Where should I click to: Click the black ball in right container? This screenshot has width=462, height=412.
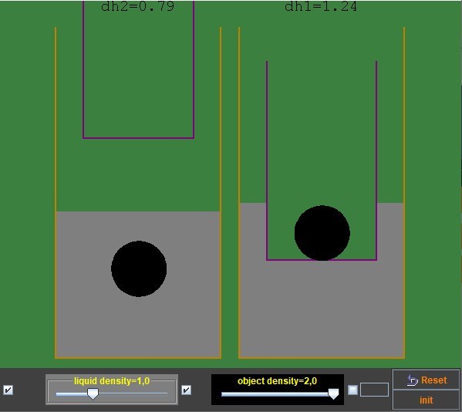322,233
